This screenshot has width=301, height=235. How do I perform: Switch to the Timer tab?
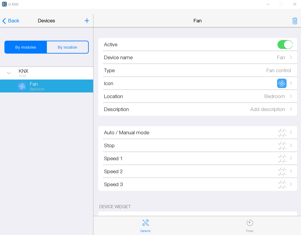pos(249,226)
